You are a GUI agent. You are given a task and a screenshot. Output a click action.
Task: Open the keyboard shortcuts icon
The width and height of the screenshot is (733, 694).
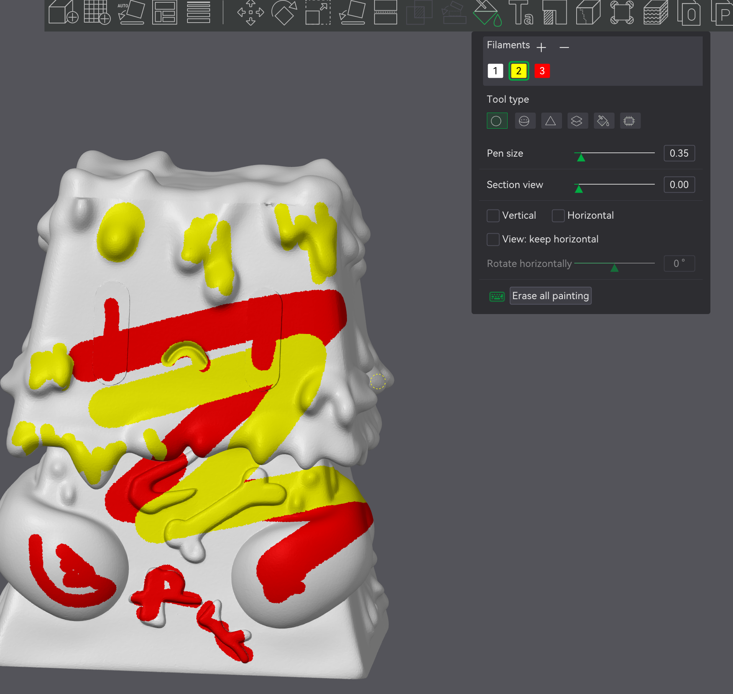(x=497, y=296)
